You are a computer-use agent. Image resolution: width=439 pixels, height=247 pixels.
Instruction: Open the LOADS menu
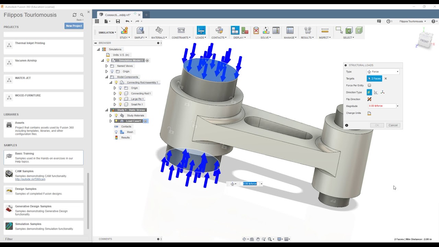pos(201,37)
